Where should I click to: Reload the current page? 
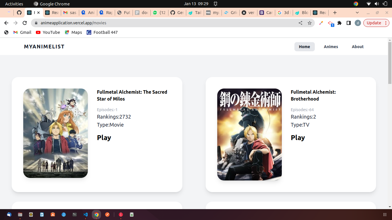[x=24, y=23]
